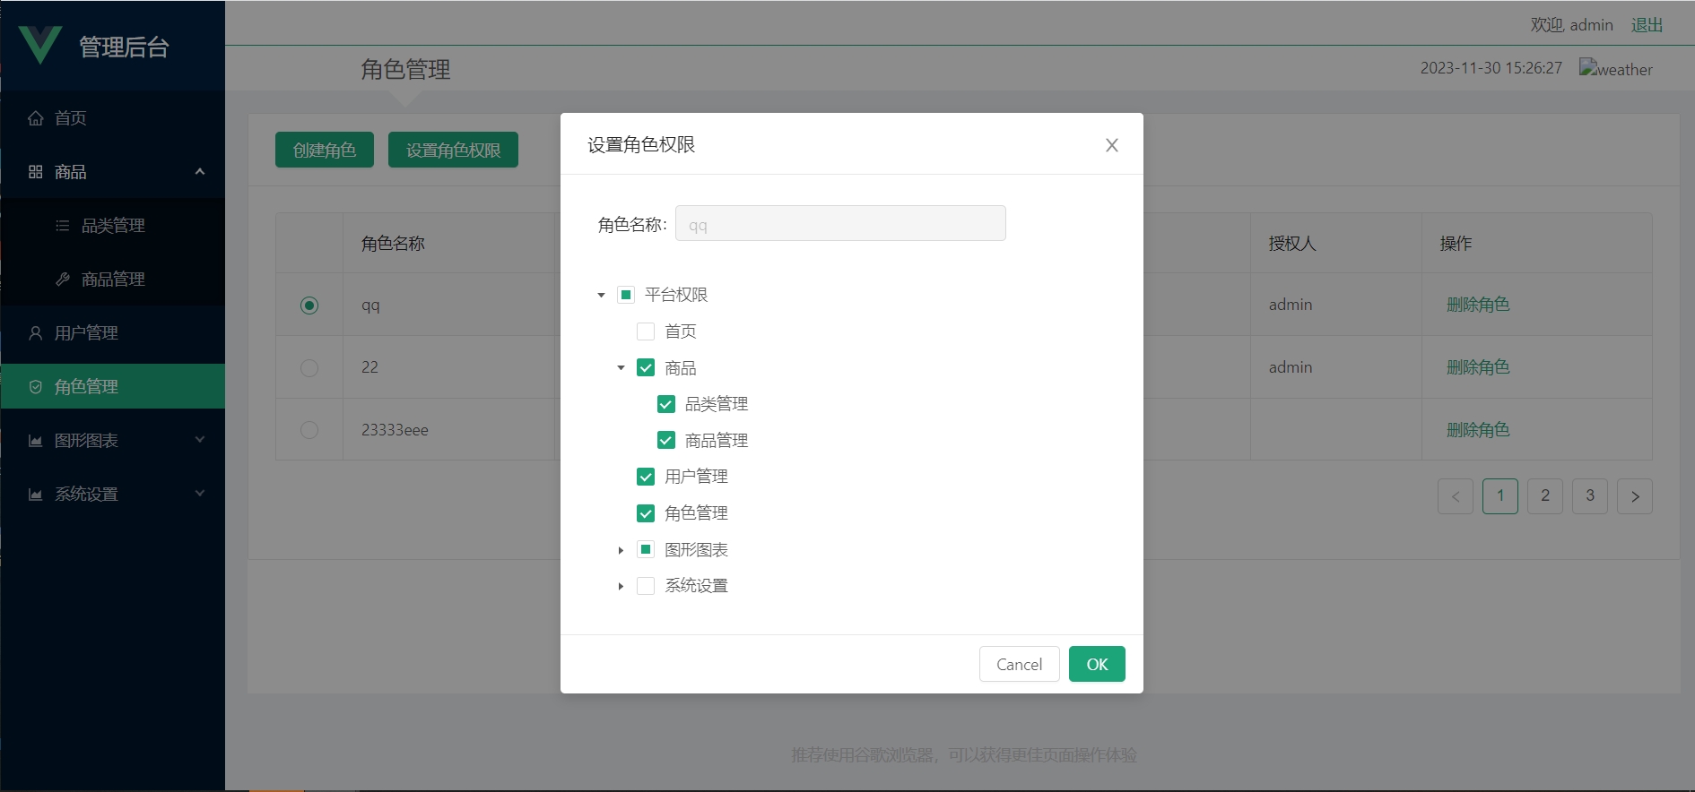1695x792 pixels.
Task: Click the green V logo in sidebar
Action: (x=40, y=45)
